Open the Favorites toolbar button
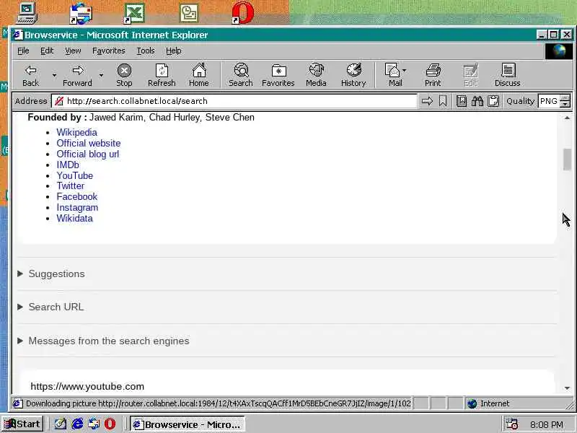Viewport: 577px width, 433px height. click(278, 76)
